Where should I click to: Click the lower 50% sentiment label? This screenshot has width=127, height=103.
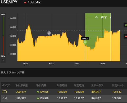click(x=3, y=56)
